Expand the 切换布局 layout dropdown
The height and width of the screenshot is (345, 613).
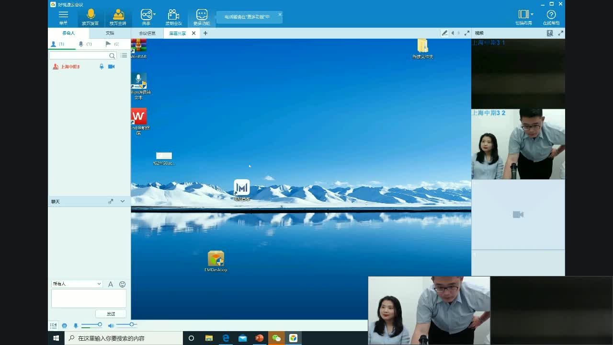tap(524, 17)
